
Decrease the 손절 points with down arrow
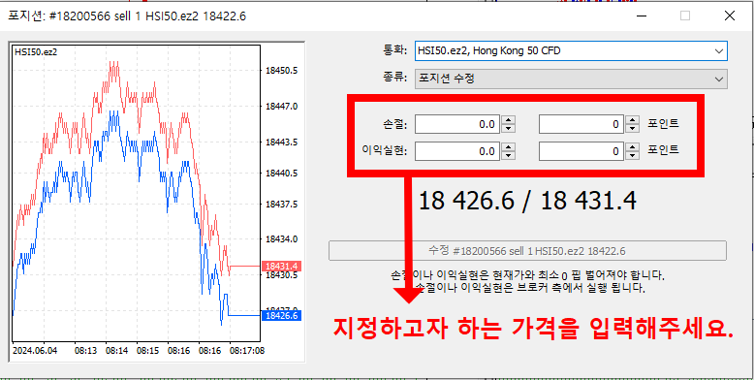click(632, 129)
